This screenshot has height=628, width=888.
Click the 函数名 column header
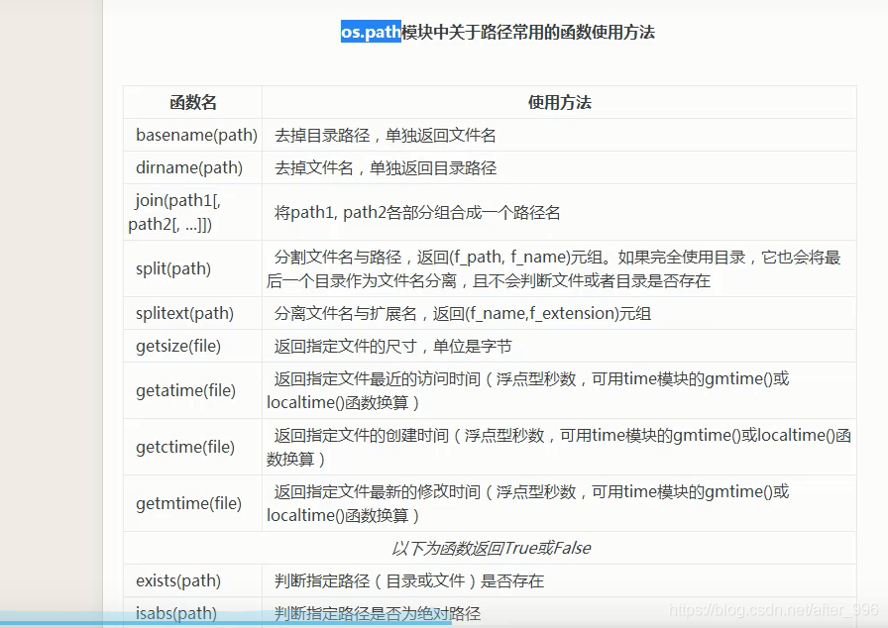pos(191,102)
